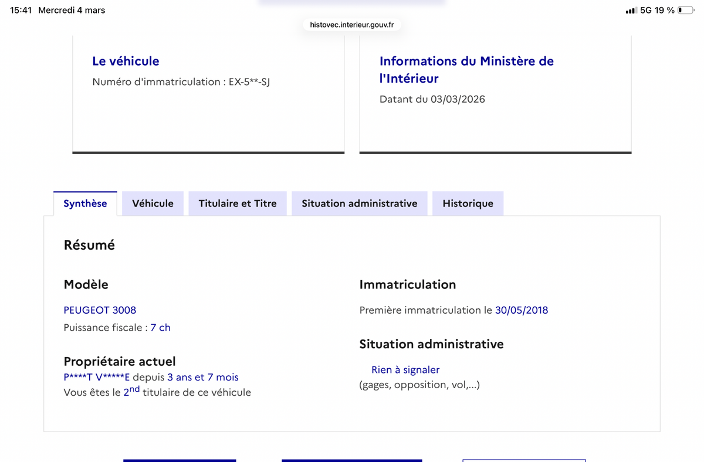Click the '7 ch' fiscal power value

(x=160, y=328)
